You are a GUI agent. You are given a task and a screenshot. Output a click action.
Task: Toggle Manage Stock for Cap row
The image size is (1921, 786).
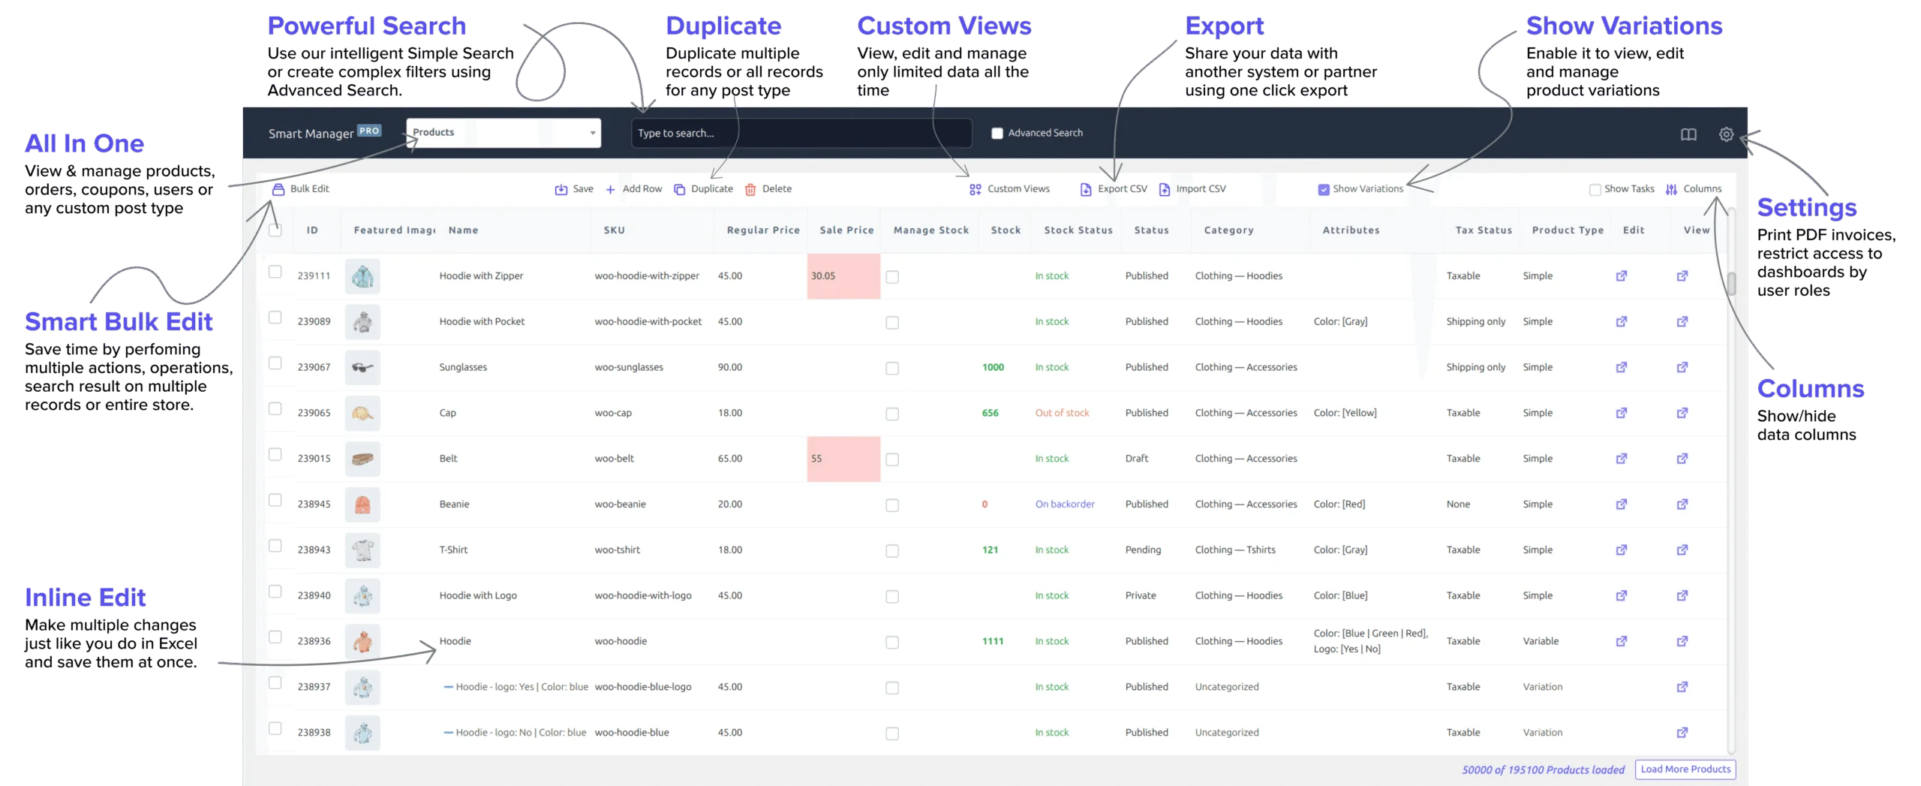coord(892,414)
